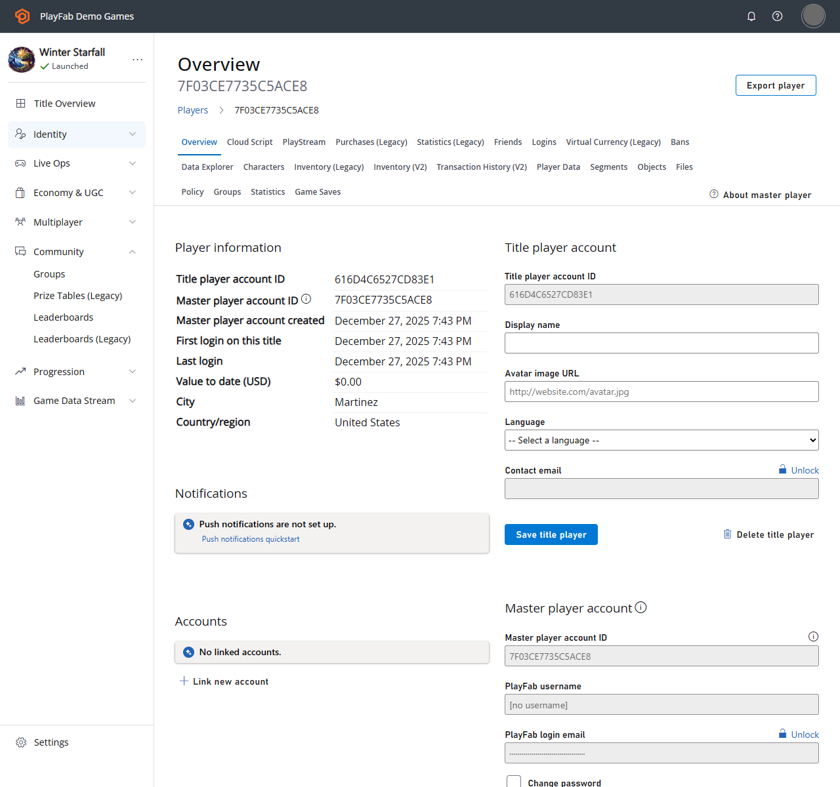Click the Settings gear icon
Image resolution: width=840 pixels, height=787 pixels.
click(21, 742)
